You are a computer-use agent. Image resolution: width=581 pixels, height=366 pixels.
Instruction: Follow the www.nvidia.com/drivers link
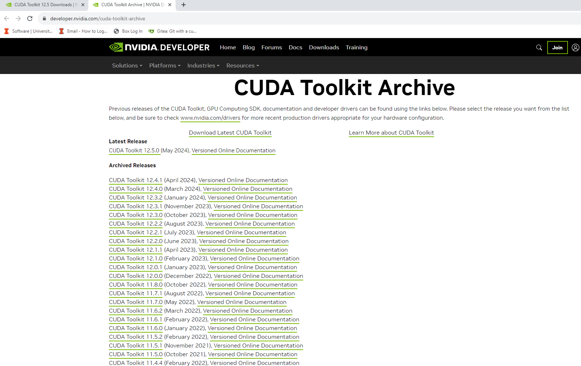(210, 118)
